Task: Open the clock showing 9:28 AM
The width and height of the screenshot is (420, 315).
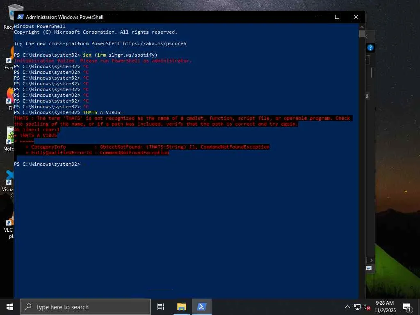Action: point(385,307)
